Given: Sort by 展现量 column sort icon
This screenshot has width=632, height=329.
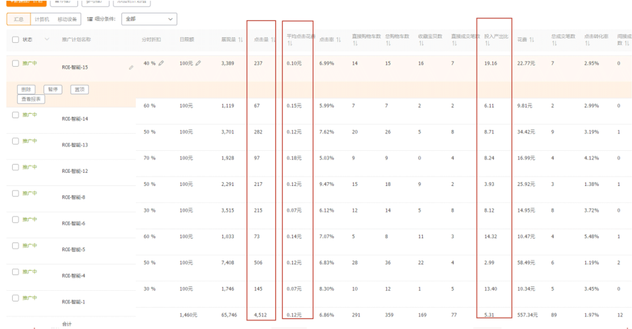Looking at the screenshot, I should pyautogui.click(x=240, y=40).
